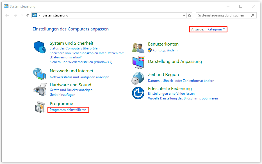Open Programm deinstallieren
The image size is (262, 164).
pyautogui.click(x=68, y=110)
